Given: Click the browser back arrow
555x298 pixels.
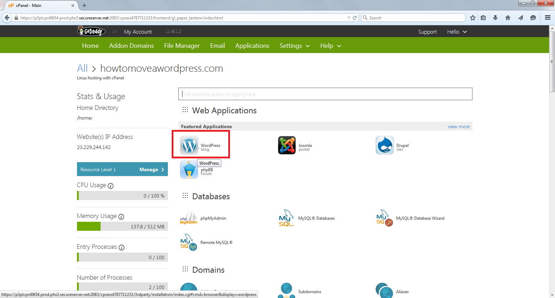Looking at the screenshot, I should (7, 18).
